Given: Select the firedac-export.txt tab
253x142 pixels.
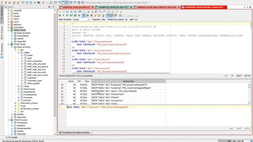Looking at the screenshot, I should (x=204, y=7).
